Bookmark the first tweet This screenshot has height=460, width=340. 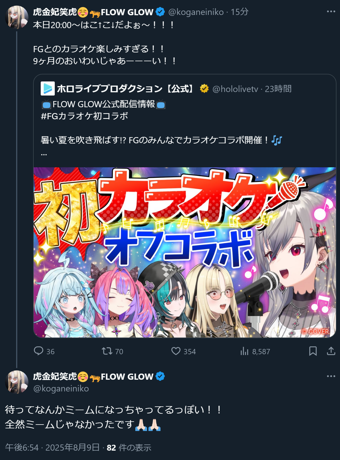click(313, 351)
